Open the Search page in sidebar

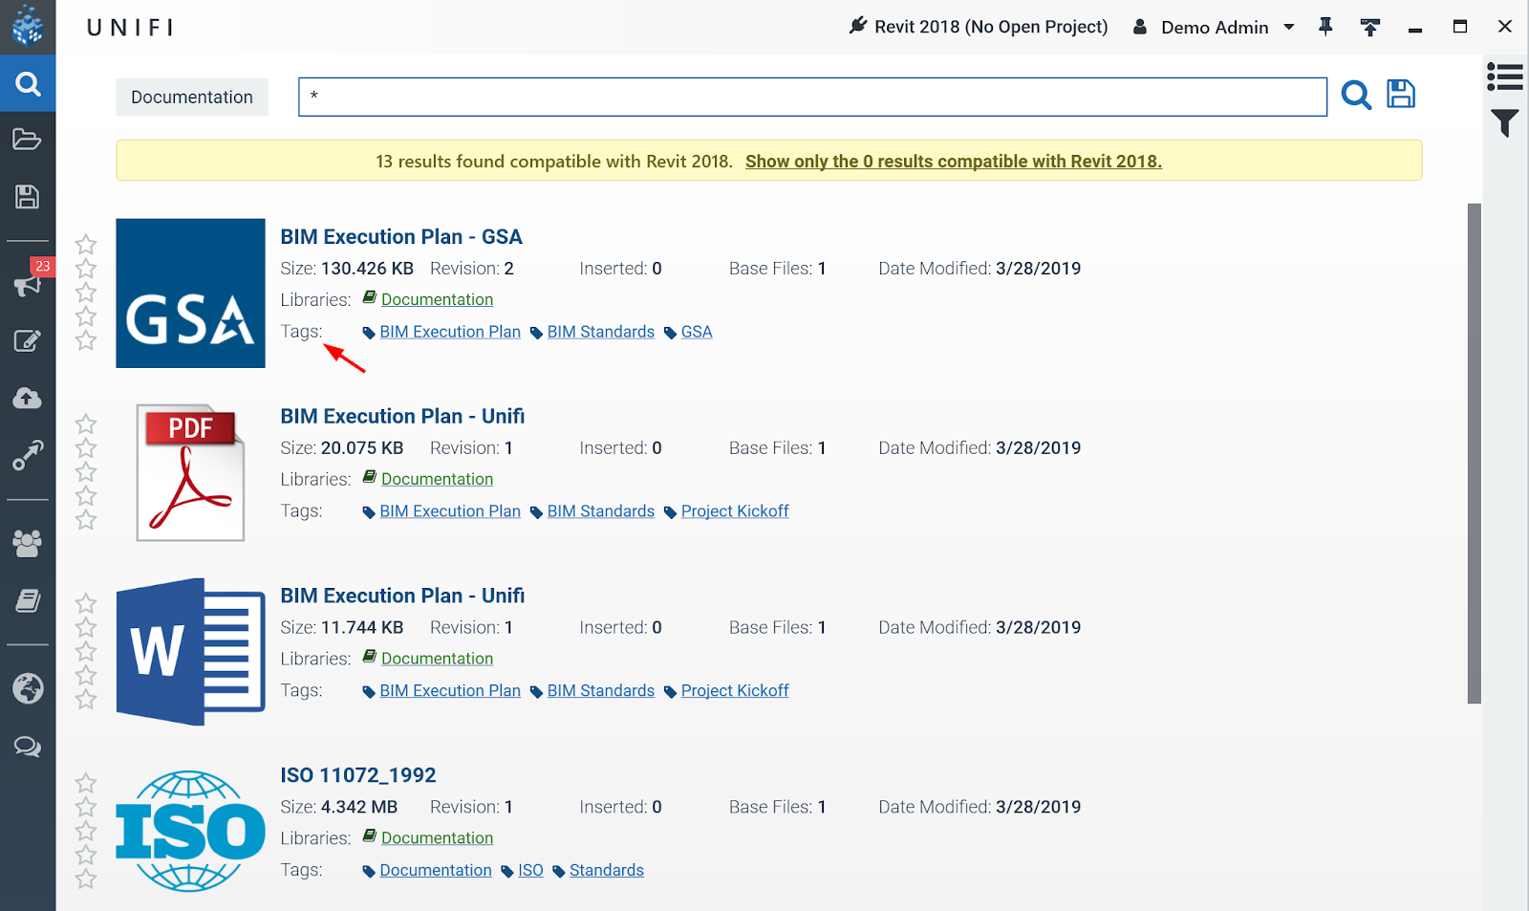click(28, 84)
